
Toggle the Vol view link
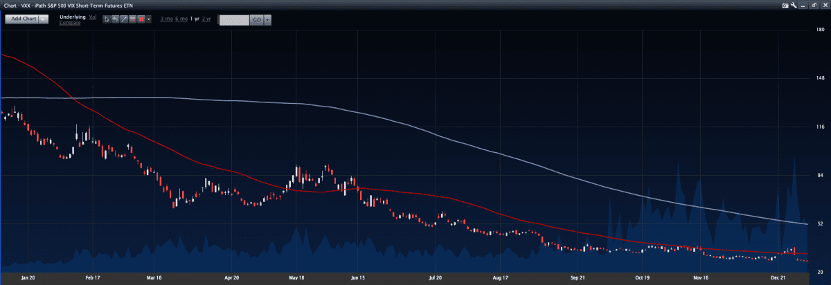point(93,16)
